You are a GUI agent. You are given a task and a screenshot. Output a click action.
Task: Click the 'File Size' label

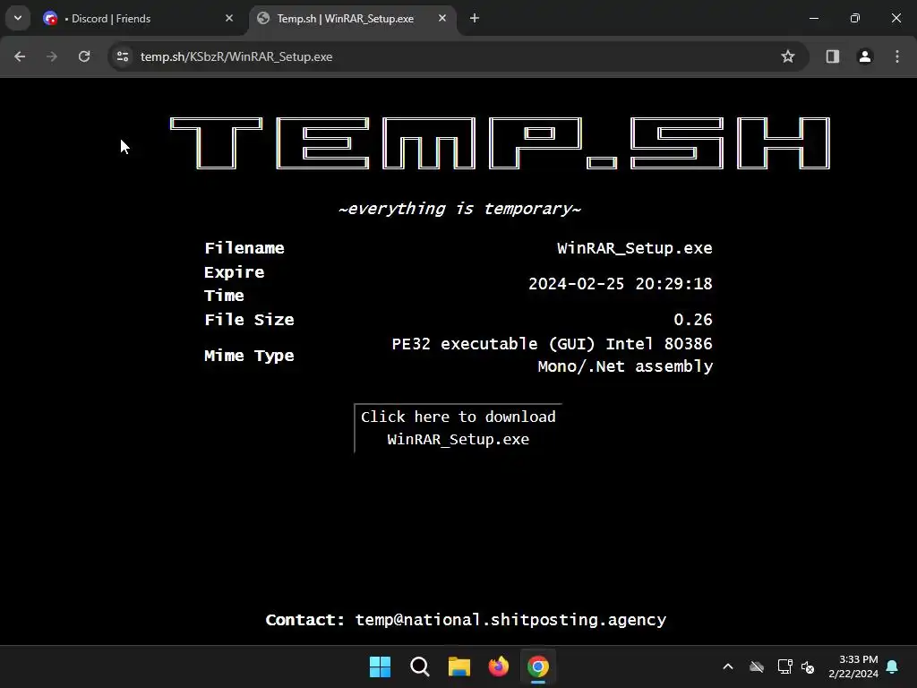click(249, 320)
